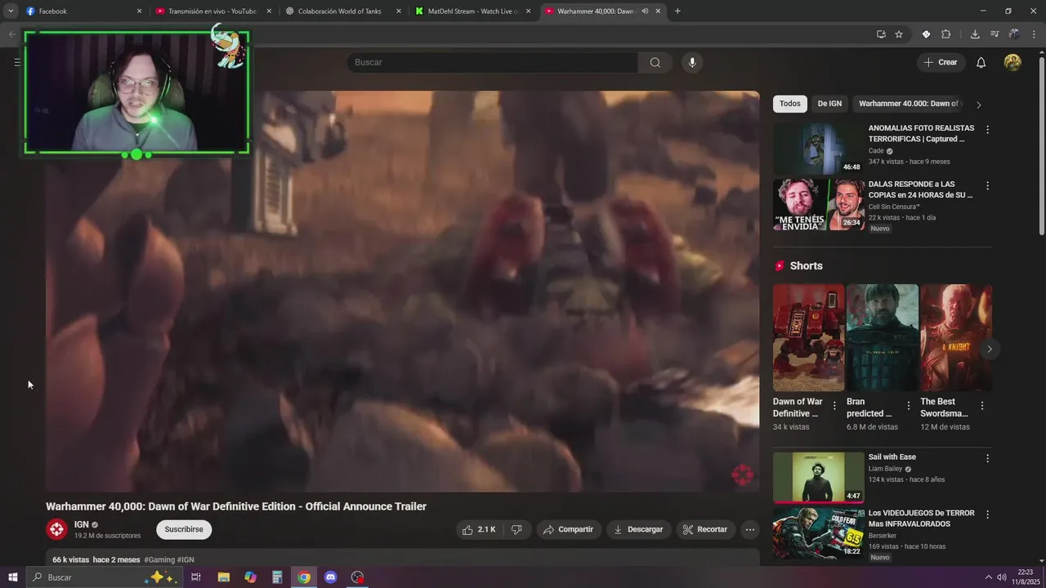This screenshot has height=588, width=1046.
Task: Show next Shorts with right arrow
Action: tap(989, 350)
